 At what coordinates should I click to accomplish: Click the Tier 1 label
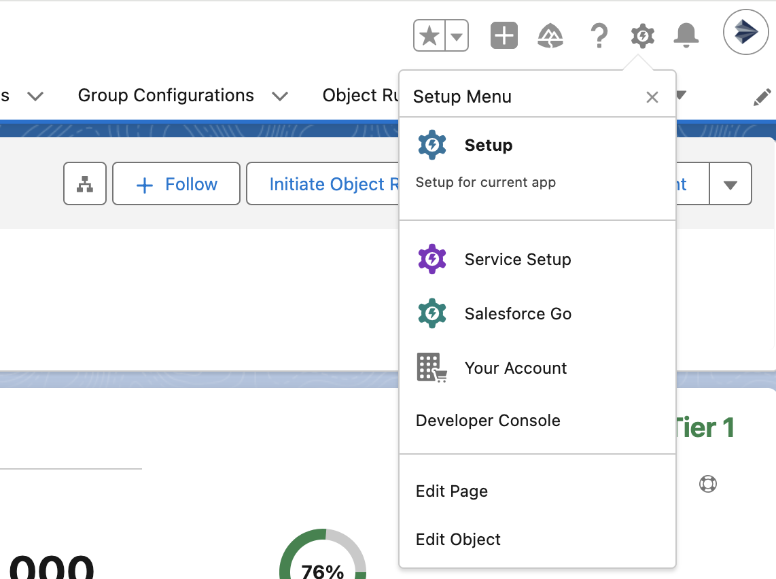tap(704, 427)
